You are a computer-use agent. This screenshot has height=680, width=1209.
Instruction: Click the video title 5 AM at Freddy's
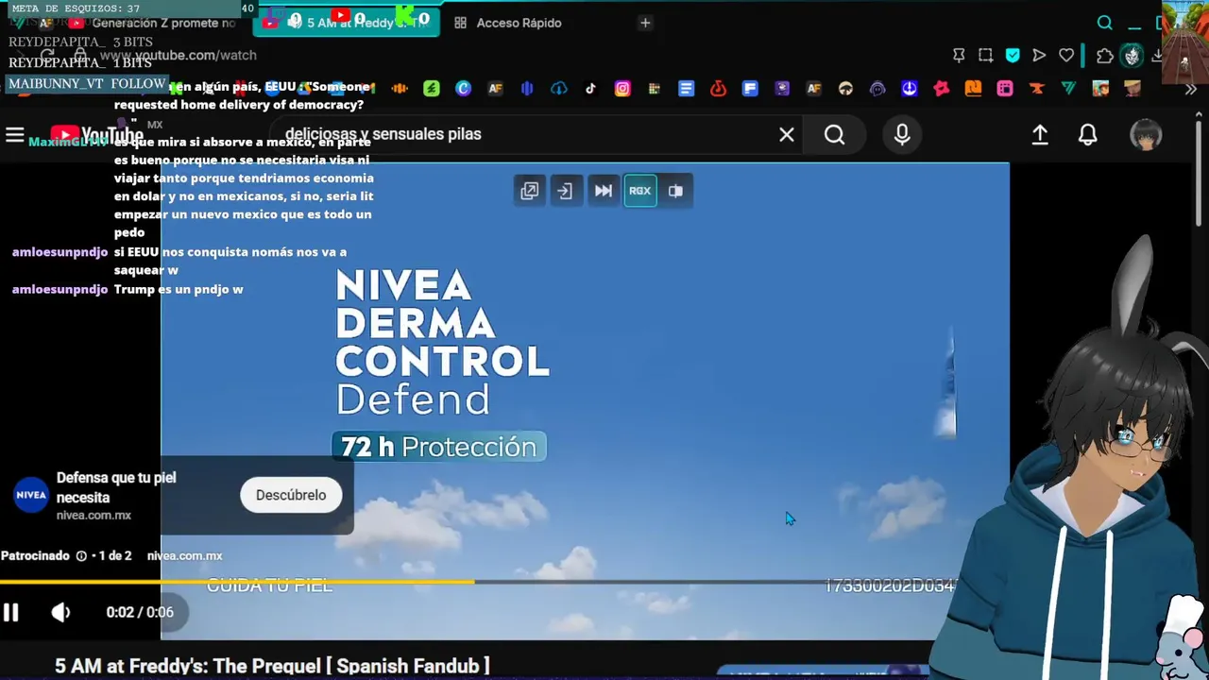click(x=272, y=666)
